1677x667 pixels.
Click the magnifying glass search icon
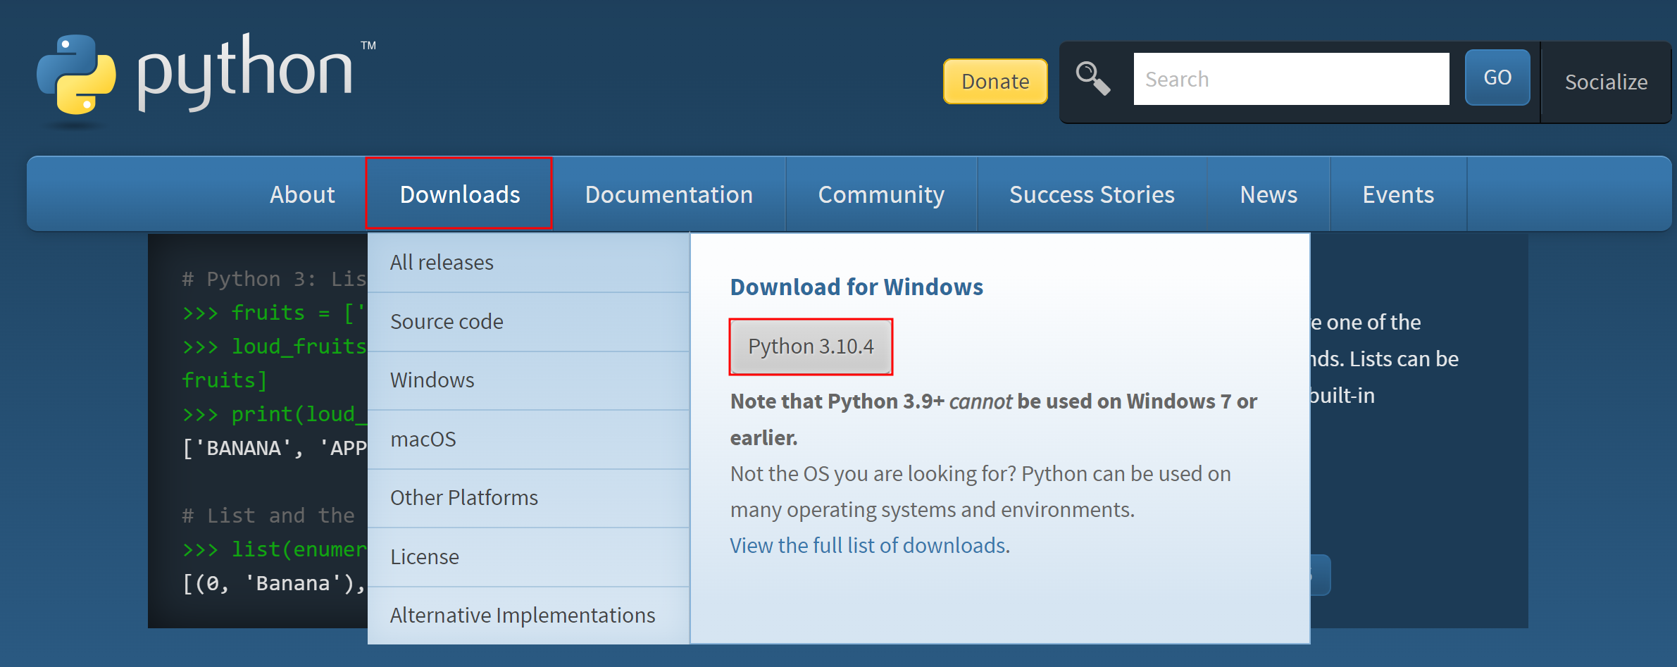pyautogui.click(x=1092, y=78)
